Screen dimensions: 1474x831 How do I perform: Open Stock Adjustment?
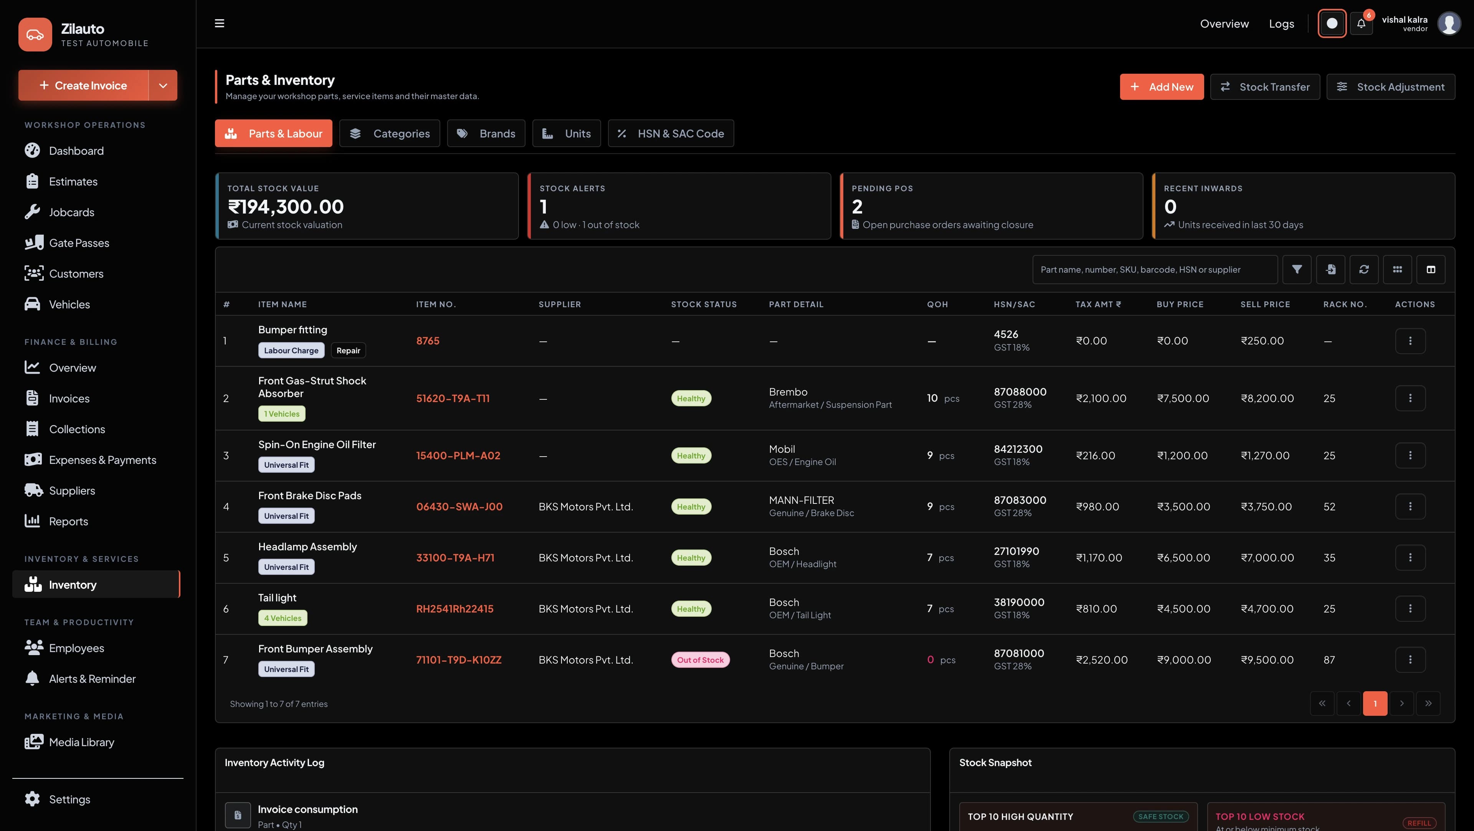click(1390, 87)
